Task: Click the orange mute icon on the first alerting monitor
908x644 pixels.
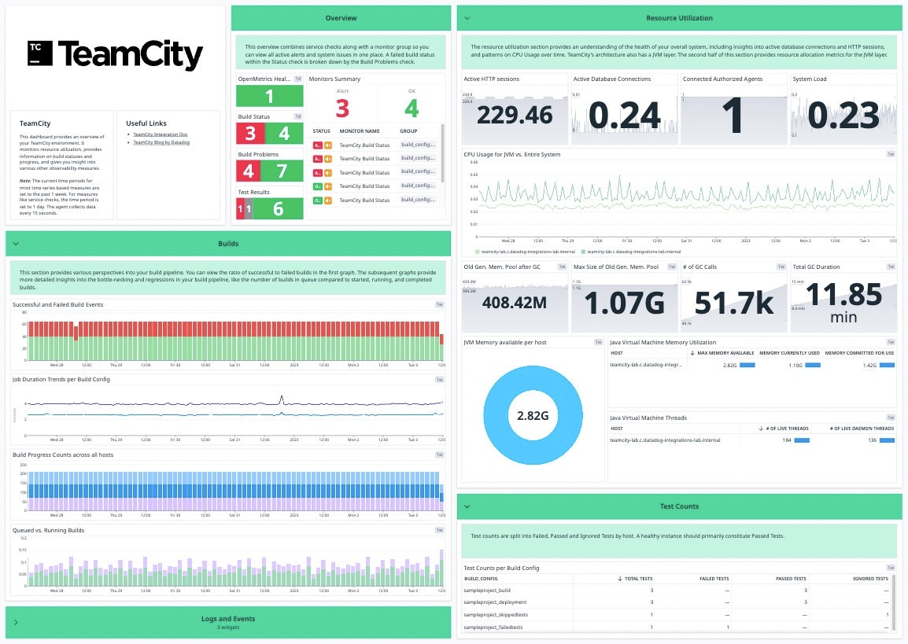Action: pyautogui.click(x=329, y=145)
